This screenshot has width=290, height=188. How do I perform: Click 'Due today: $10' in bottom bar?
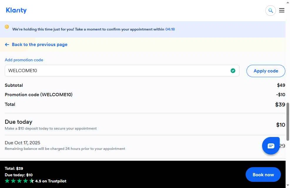19,175
